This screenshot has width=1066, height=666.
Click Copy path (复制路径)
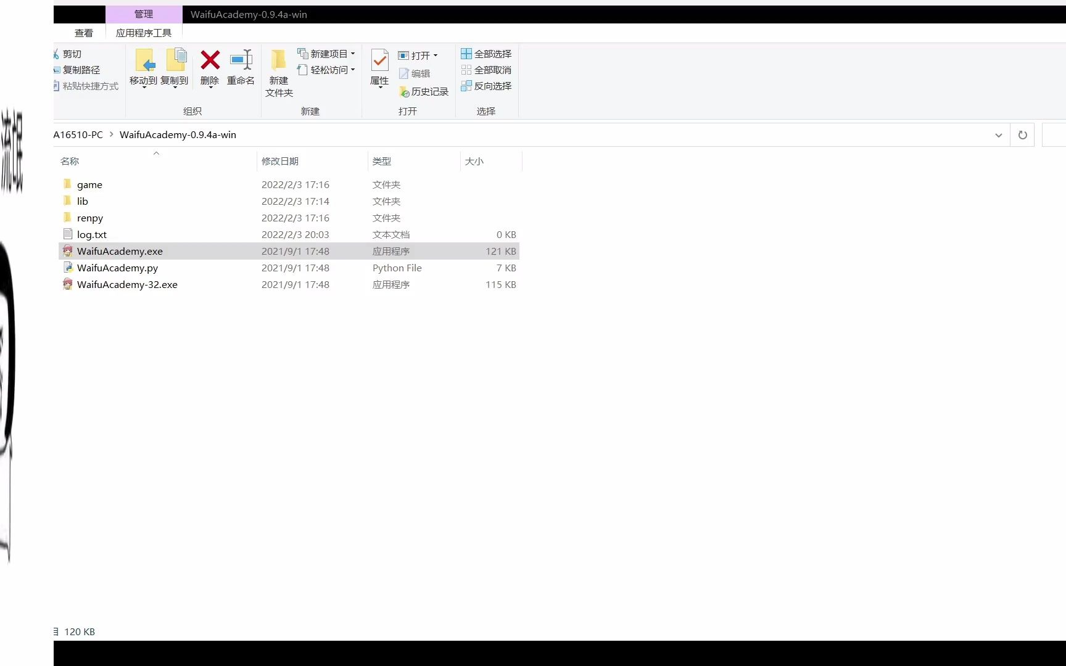pyautogui.click(x=77, y=70)
